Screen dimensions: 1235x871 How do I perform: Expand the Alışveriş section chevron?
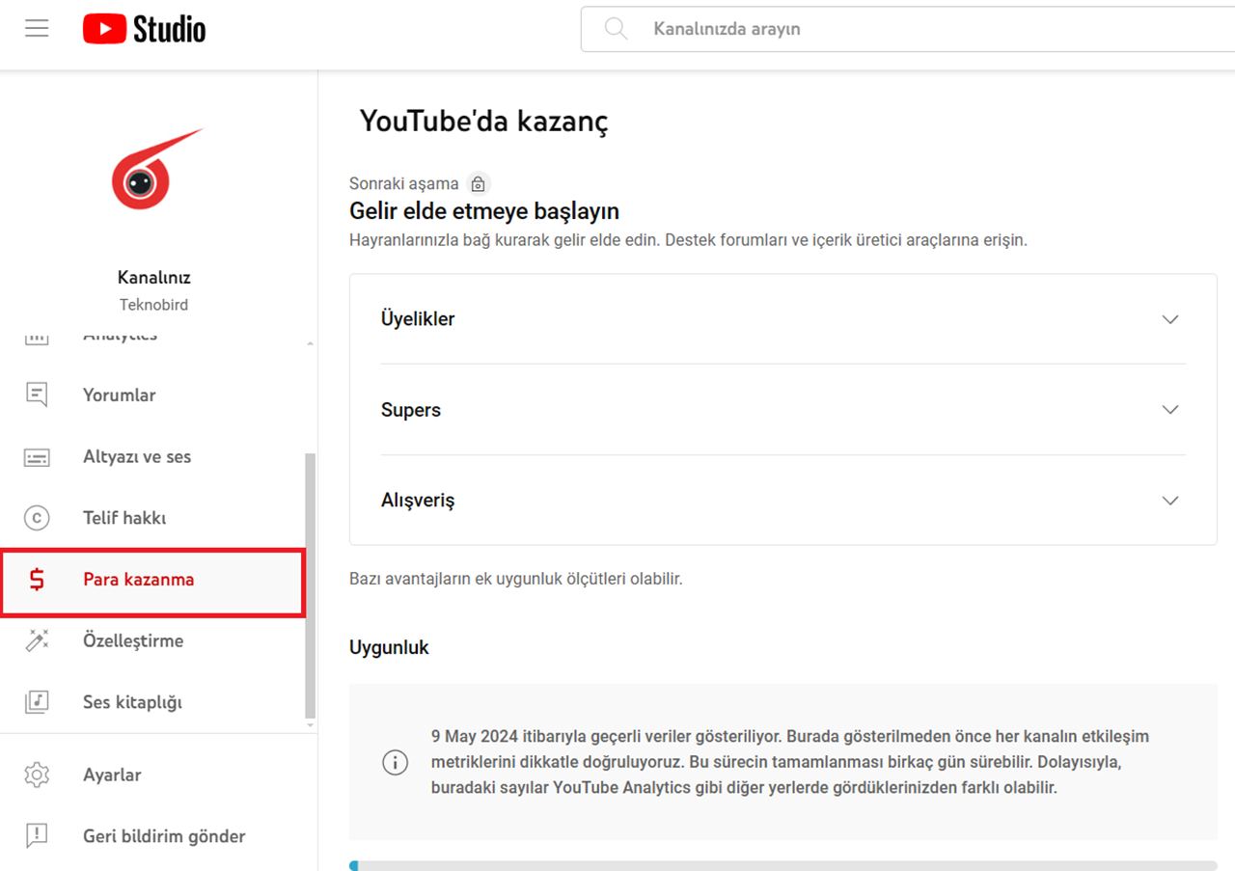(x=1170, y=501)
